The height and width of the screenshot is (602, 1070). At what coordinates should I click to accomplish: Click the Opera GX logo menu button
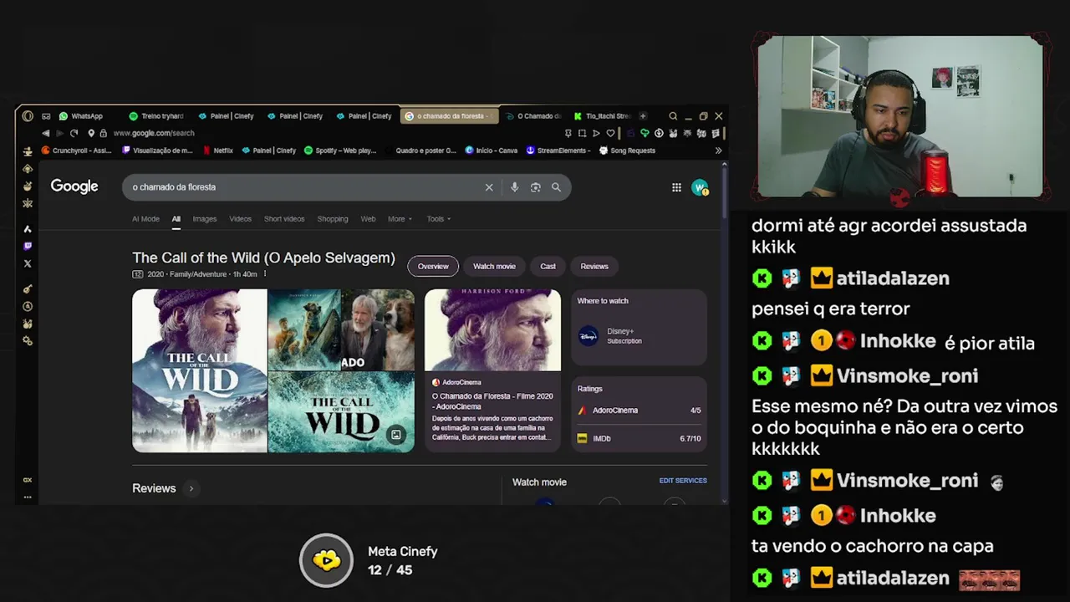tap(28, 116)
